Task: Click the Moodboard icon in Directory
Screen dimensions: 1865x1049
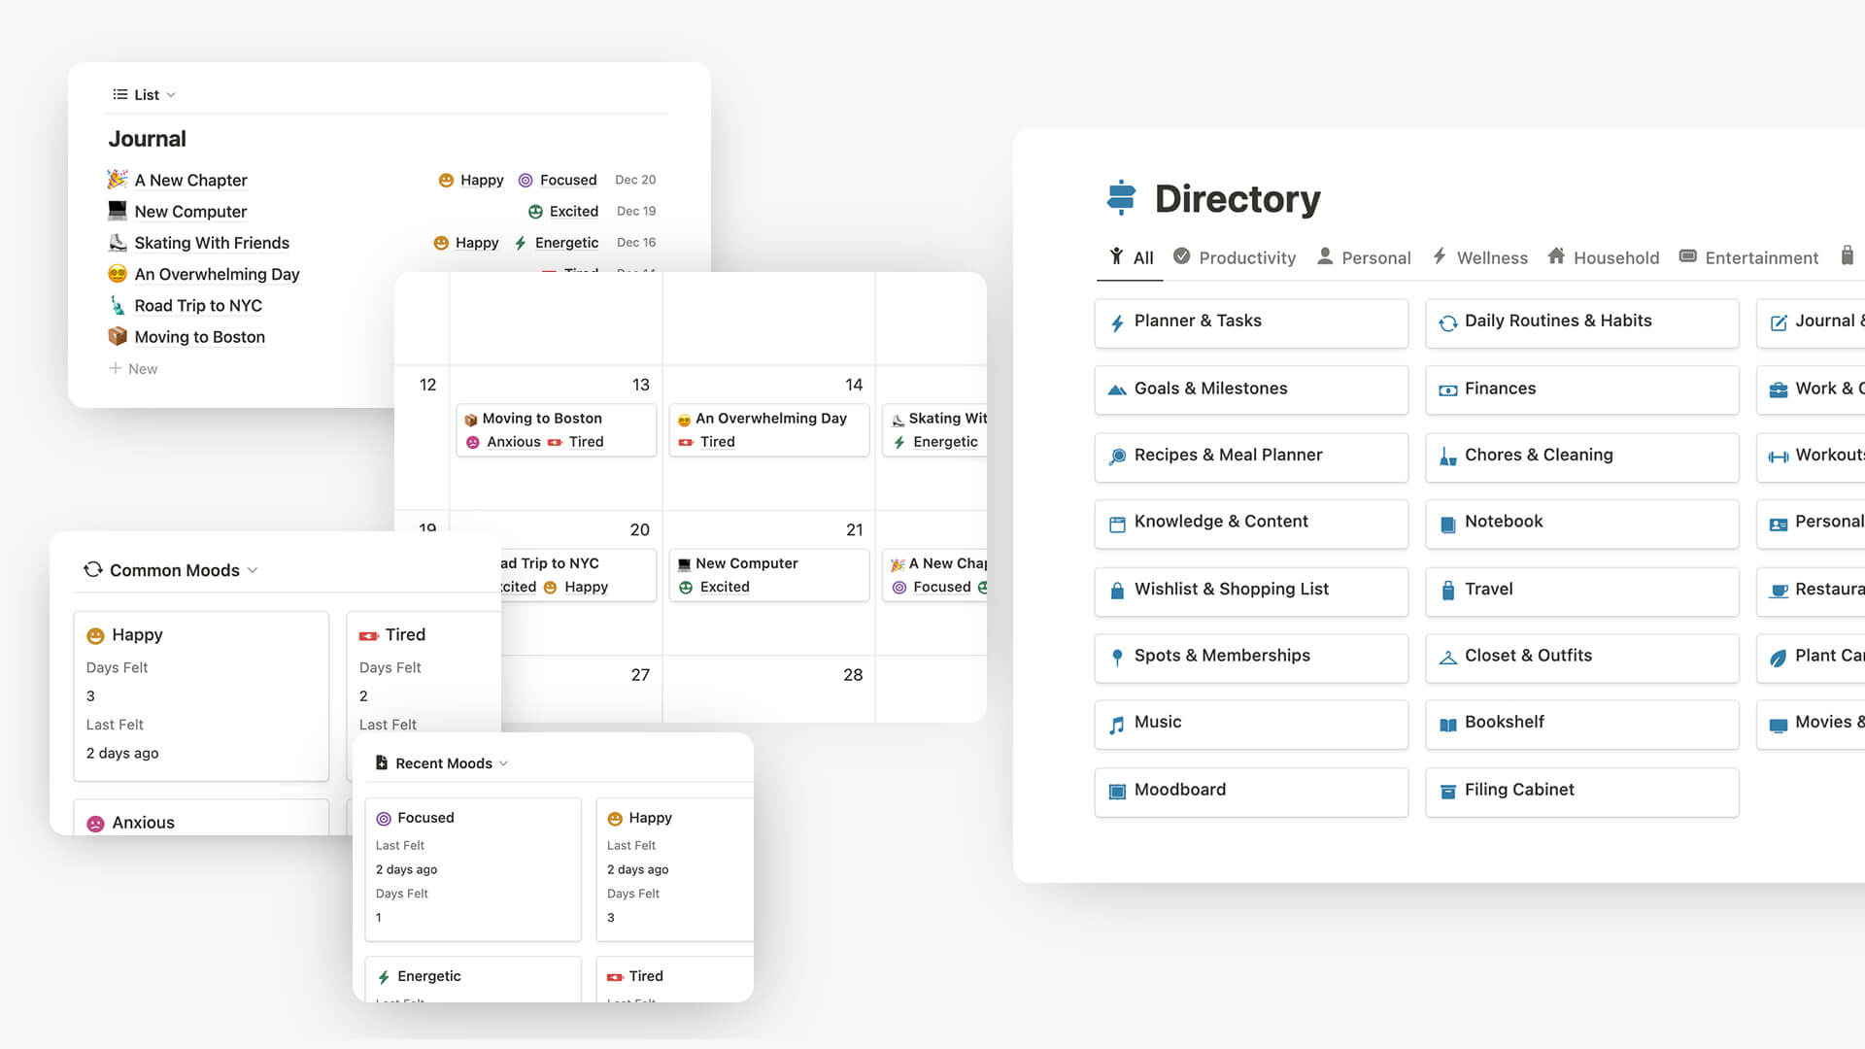Action: pos(1116,789)
